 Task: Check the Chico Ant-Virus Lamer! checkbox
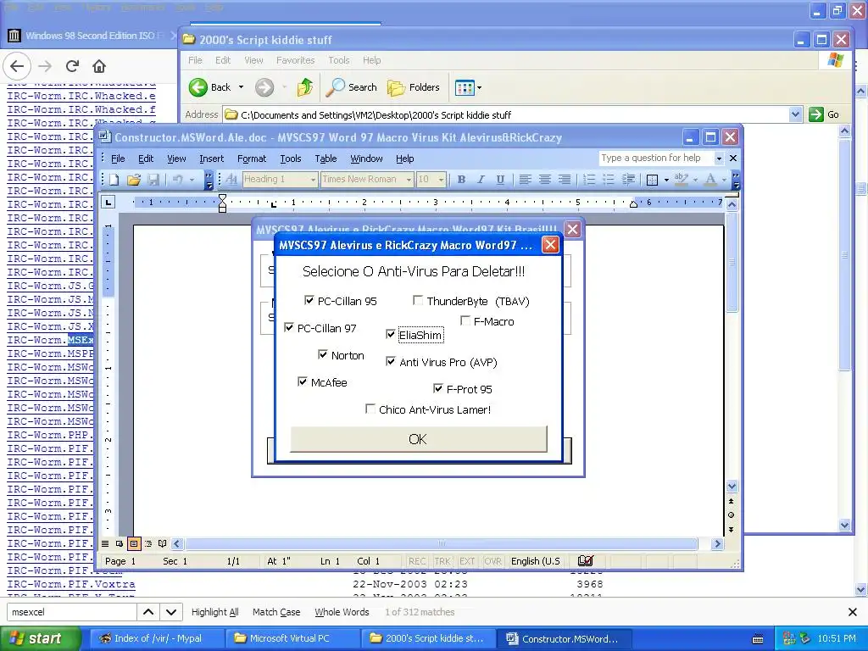click(x=370, y=409)
